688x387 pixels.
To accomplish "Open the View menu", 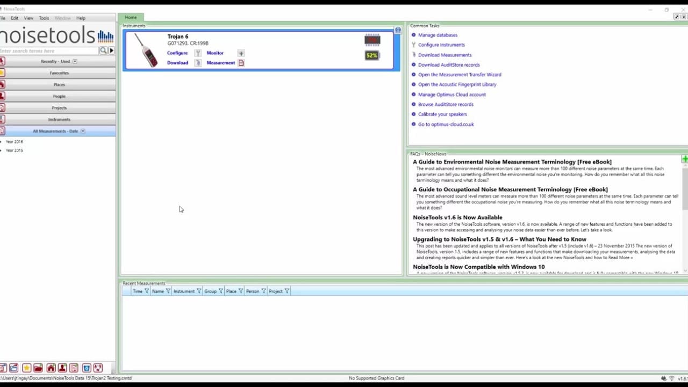I will coord(28,18).
